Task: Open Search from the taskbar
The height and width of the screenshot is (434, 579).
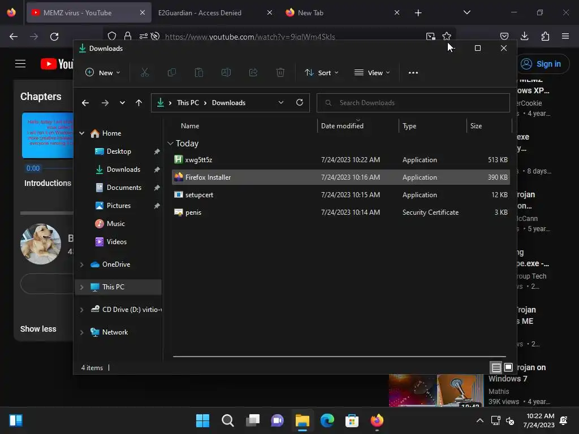Action: (x=227, y=420)
